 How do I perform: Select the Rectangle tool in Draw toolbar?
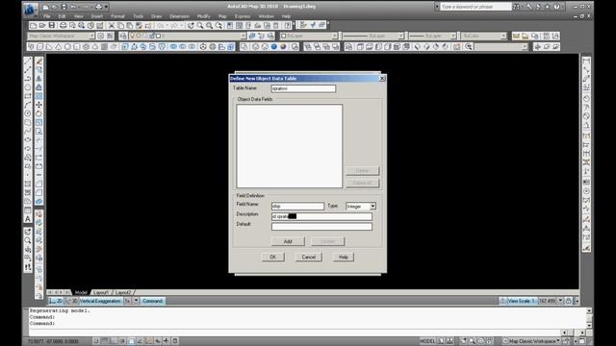click(x=28, y=96)
